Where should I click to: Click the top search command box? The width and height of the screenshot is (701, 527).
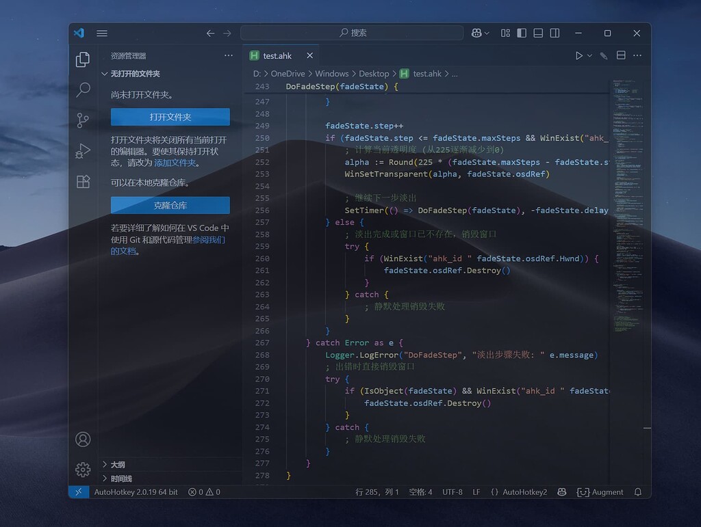click(x=352, y=33)
